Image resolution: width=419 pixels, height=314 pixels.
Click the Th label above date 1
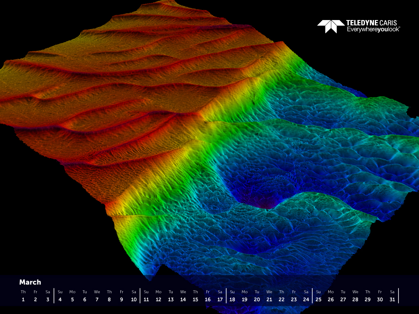23,292
